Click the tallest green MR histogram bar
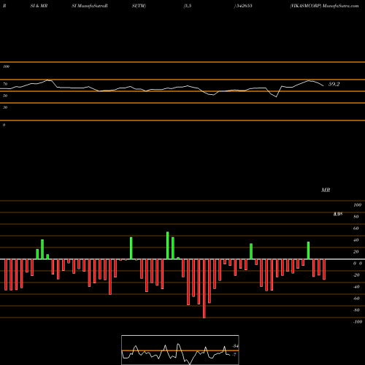Viewport: 365px width, 365px height. (168, 245)
